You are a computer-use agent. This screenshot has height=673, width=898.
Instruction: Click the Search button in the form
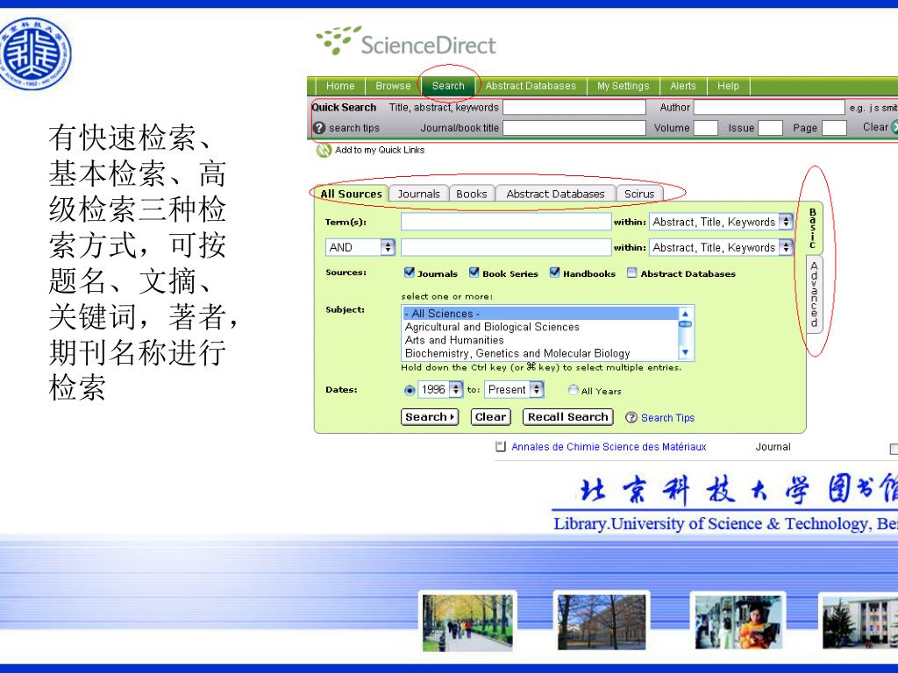[x=430, y=416]
